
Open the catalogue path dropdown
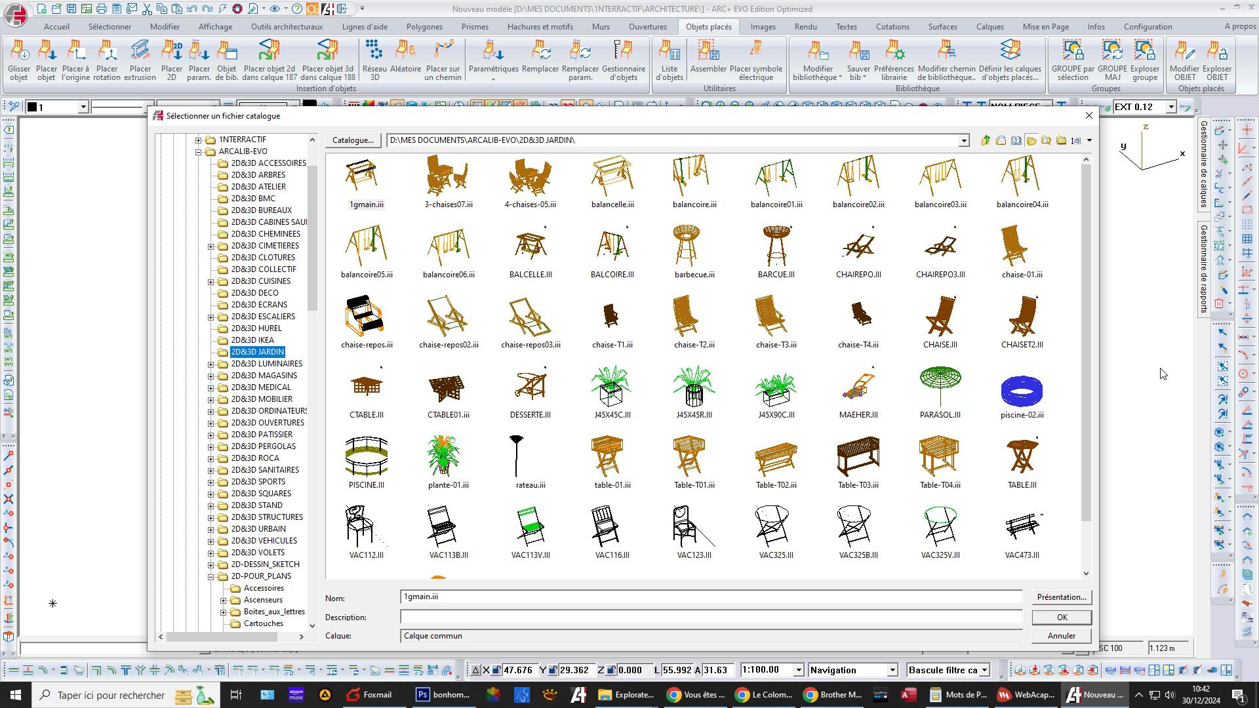tap(963, 140)
